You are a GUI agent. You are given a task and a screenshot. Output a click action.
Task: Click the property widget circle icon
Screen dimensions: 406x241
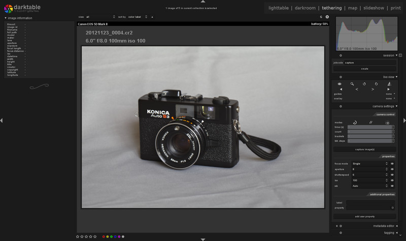(x=392, y=208)
